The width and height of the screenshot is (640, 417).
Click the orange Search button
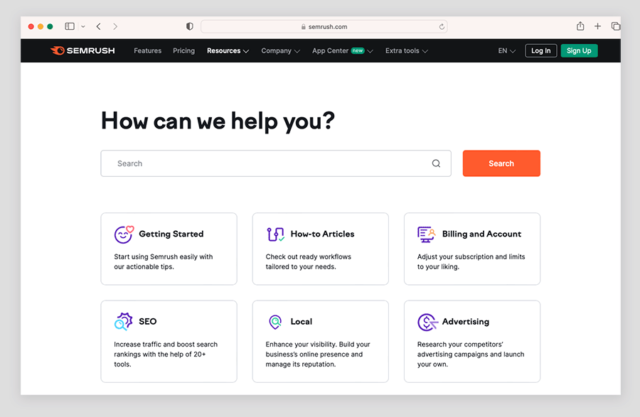pyautogui.click(x=501, y=163)
